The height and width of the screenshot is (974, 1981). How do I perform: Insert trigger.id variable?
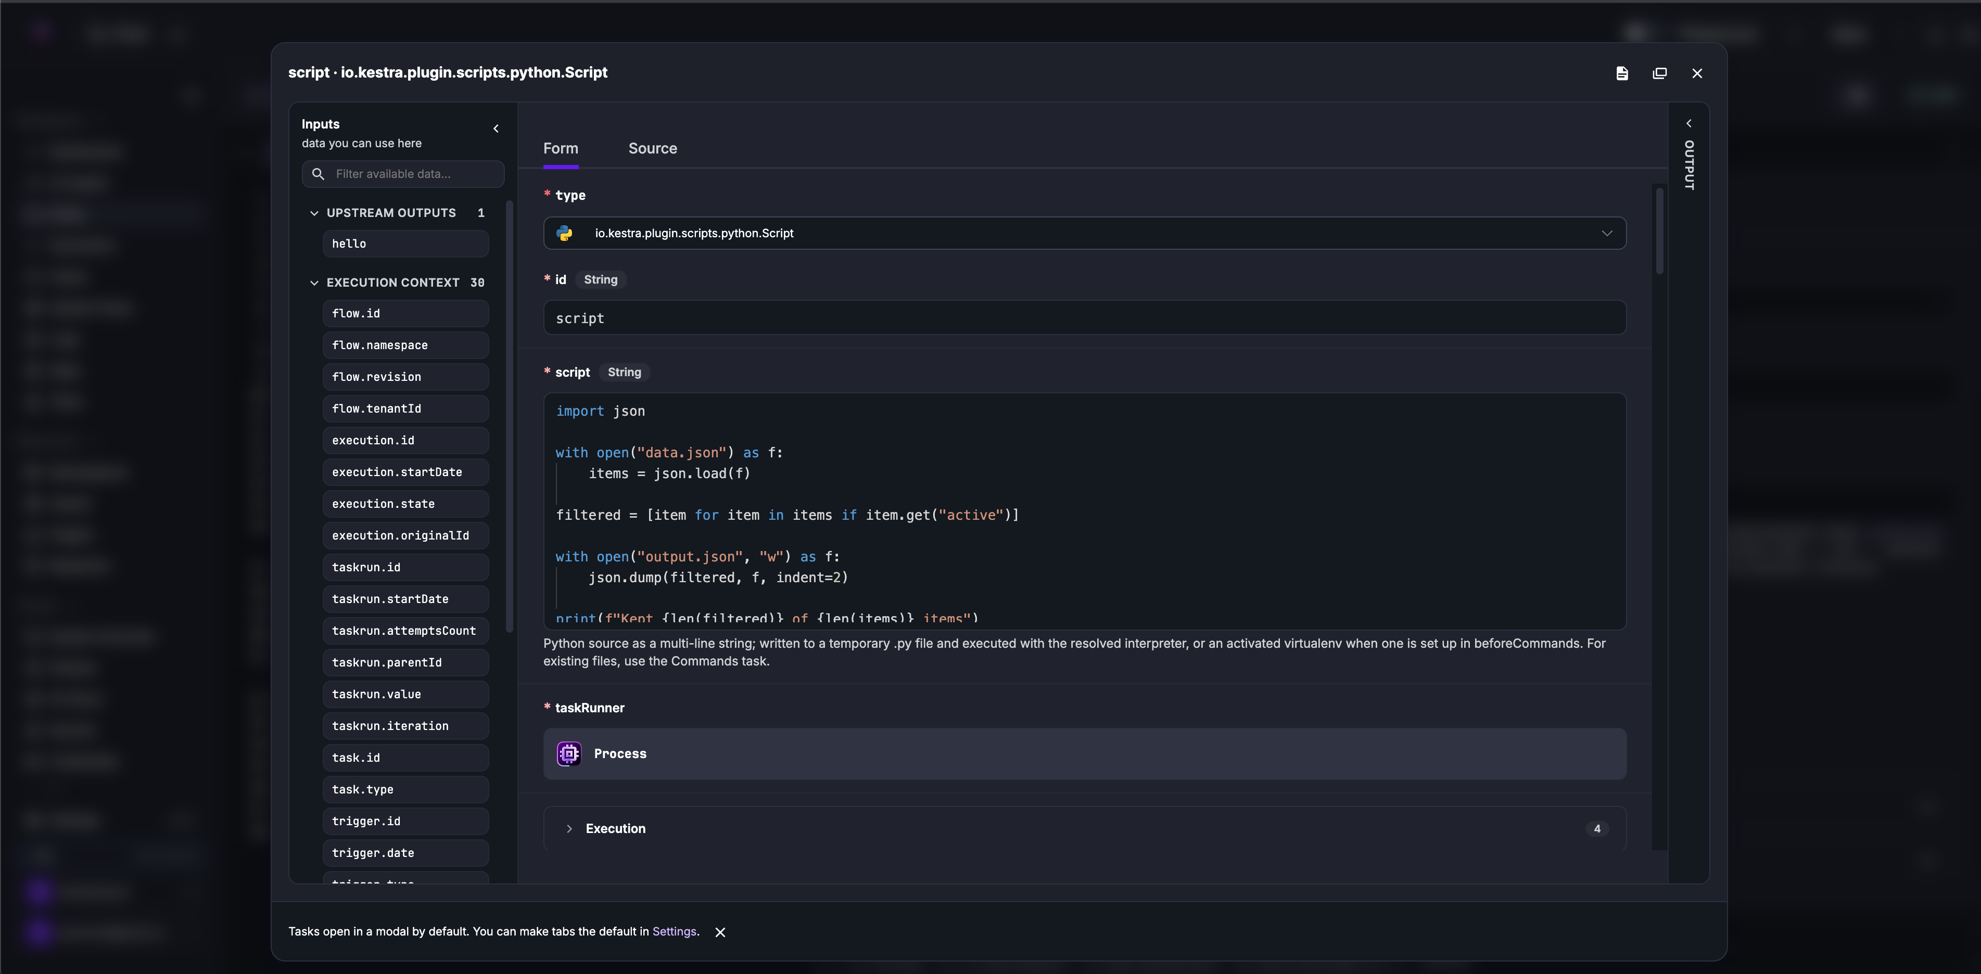pyautogui.click(x=405, y=821)
